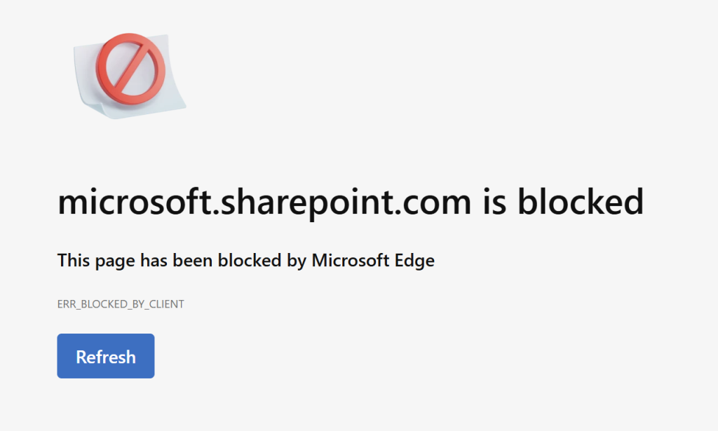
Task: Click the word "is" in the heading
Action: [493, 203]
